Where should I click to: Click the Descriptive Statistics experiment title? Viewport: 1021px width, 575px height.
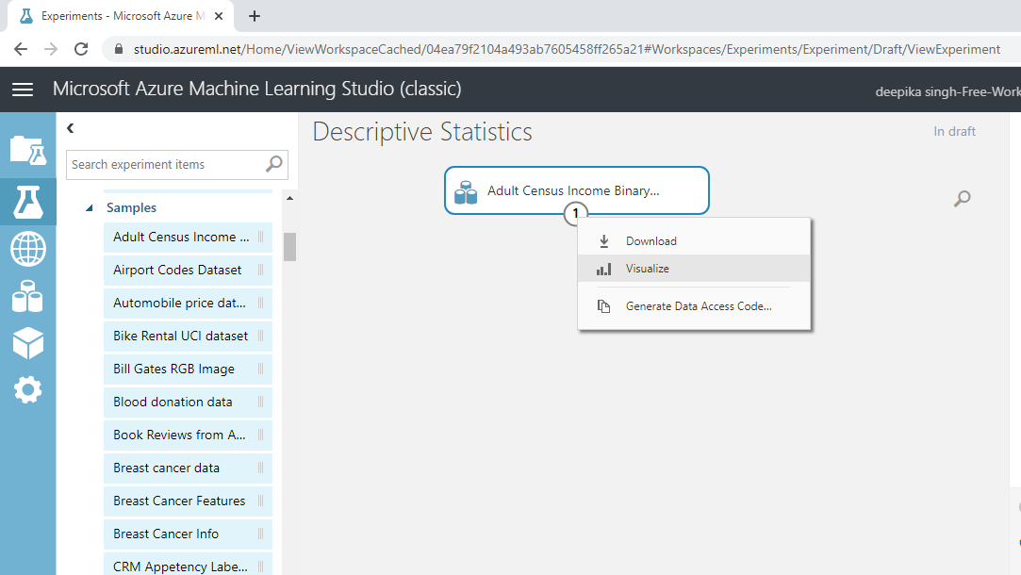coord(422,132)
